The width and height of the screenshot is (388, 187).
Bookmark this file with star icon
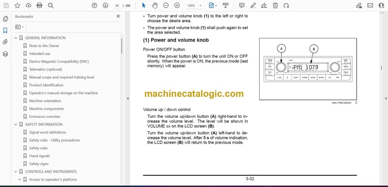17,5
